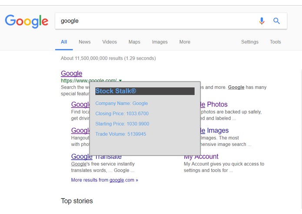The image size is (302, 214).
Task: Click the Top stories heading
Action: click(77, 201)
